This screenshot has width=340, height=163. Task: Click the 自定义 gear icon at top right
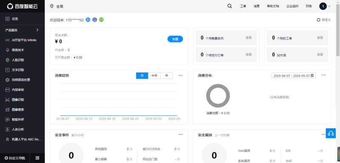click(318, 20)
